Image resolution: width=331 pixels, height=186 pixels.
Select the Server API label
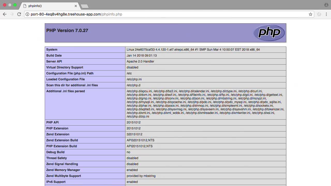click(54, 61)
